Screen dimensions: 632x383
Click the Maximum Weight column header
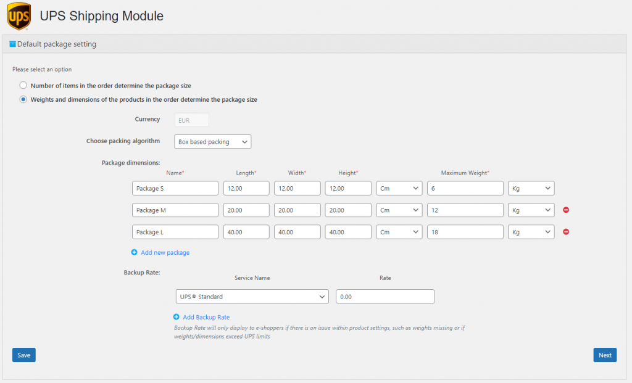(465, 173)
